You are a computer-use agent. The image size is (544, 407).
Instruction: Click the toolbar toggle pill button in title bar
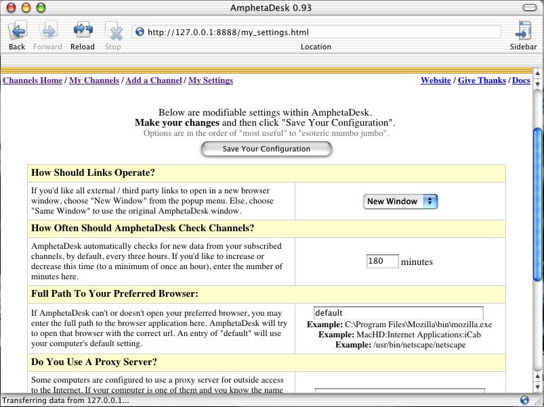529,7
